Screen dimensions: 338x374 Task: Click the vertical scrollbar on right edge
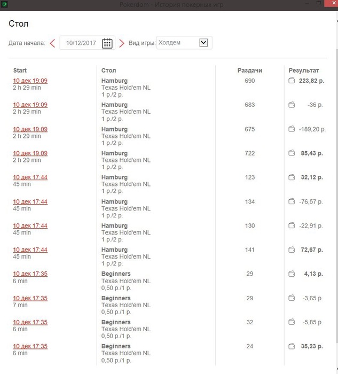[336, 191]
